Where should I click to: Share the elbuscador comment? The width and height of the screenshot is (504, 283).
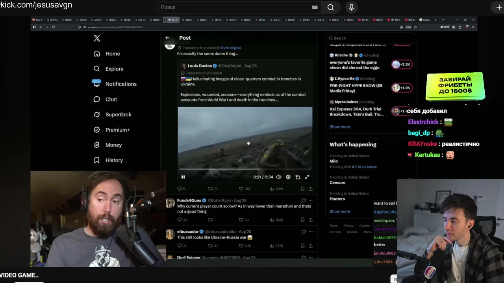click(x=310, y=246)
